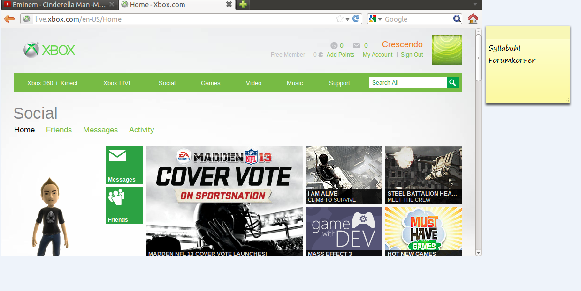581x291 pixels.
Task: Open the Xbox 360 + Kinect menu
Action: coord(53,83)
